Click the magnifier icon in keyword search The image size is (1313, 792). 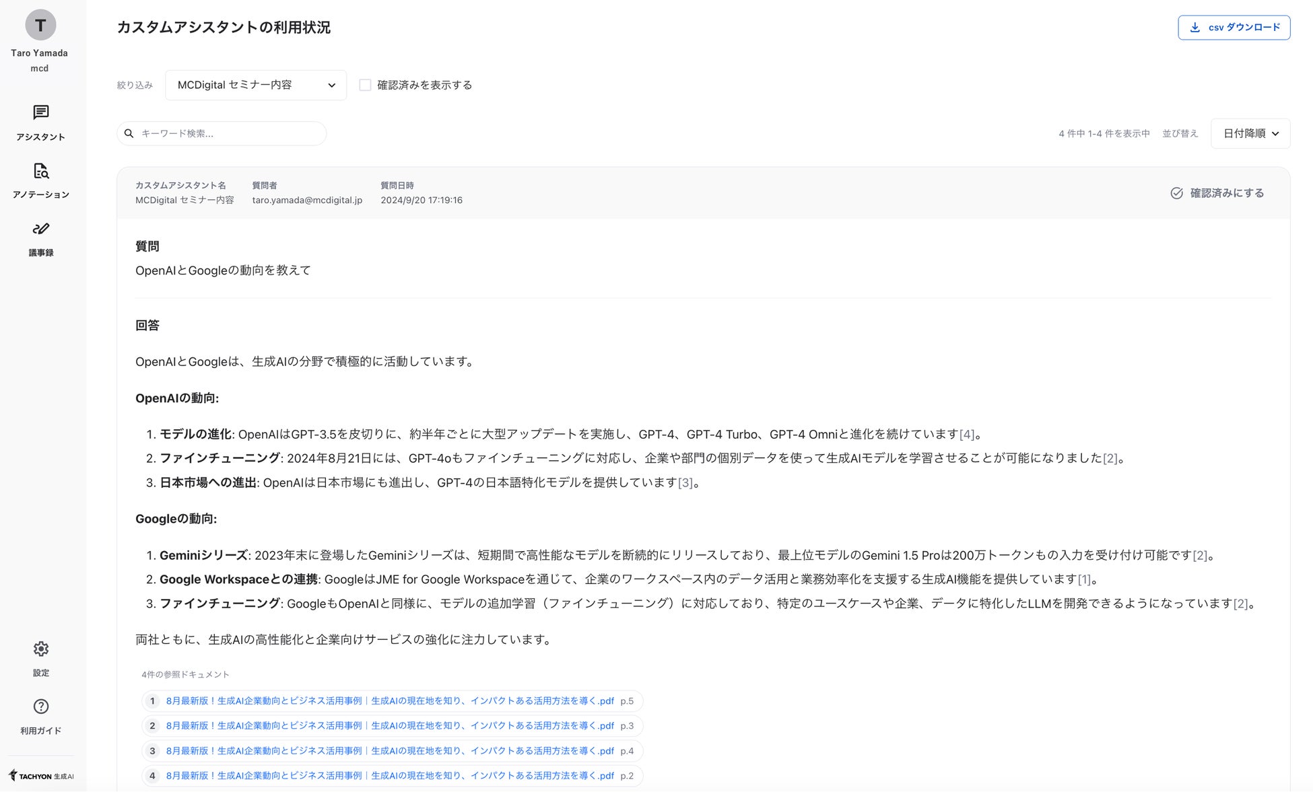(x=129, y=133)
